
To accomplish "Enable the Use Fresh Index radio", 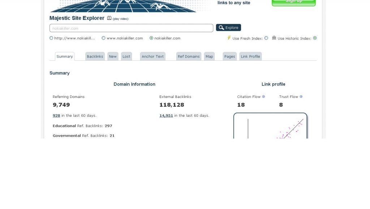I will 266,38.
